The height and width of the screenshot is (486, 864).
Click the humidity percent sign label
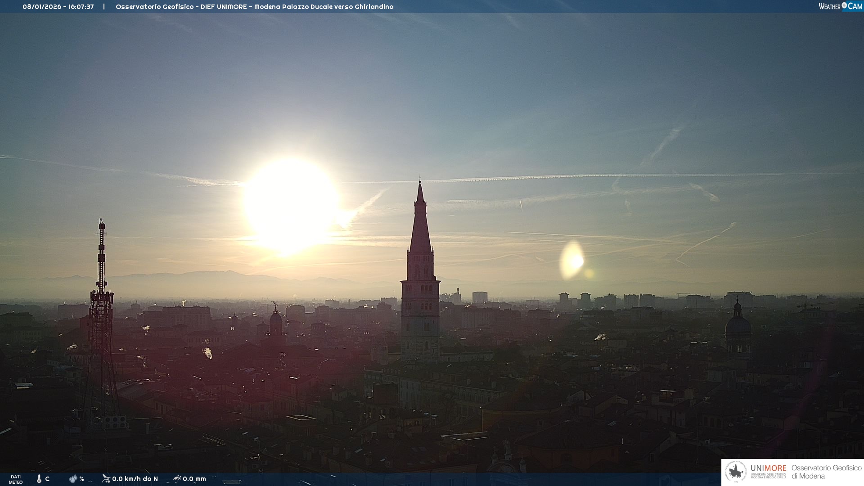pos(81,479)
